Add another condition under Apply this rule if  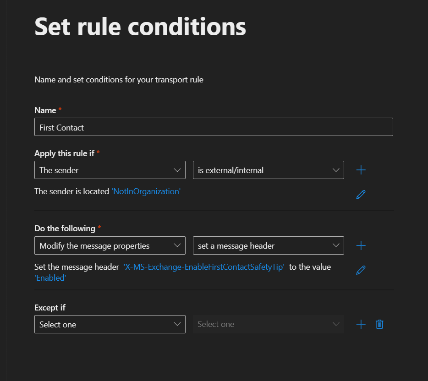click(x=361, y=170)
